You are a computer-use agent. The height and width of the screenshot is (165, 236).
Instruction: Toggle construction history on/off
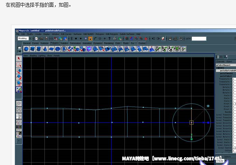[x=163, y=39]
